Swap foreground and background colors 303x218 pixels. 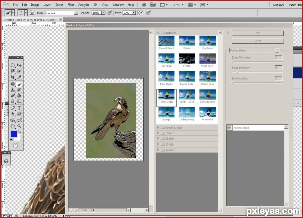19,132
